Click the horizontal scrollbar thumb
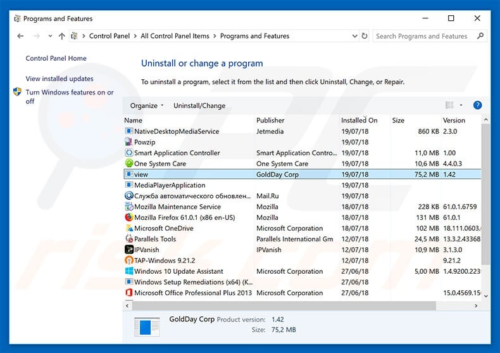The width and height of the screenshot is (500, 353). pos(284,305)
